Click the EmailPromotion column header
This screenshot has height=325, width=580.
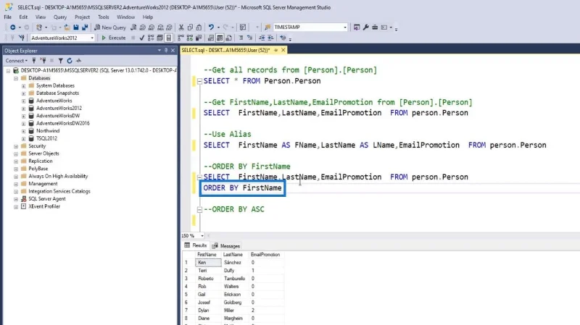(265, 255)
